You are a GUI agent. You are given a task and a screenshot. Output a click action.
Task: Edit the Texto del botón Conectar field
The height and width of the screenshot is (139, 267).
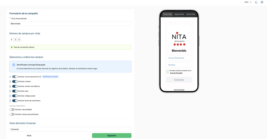[x=70, y=129]
